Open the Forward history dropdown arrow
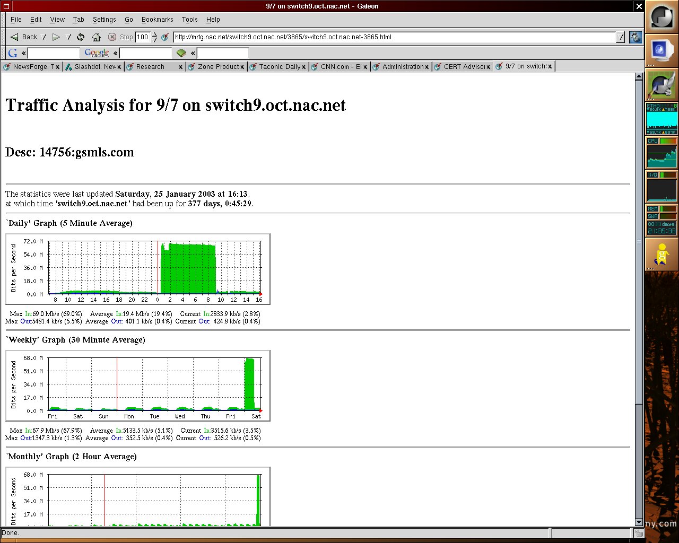The image size is (679, 543). click(69, 37)
